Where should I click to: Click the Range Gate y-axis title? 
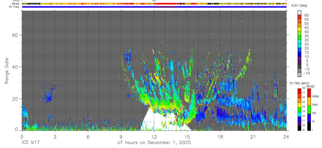pos(7,70)
